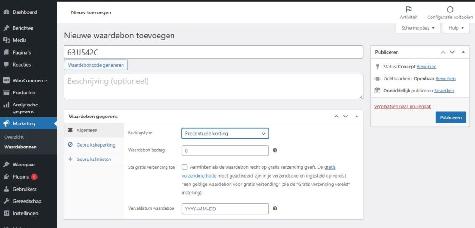This screenshot has width=475, height=228.
Task: Edit Zichtbaarheid via Bewerken link
Action: [445, 79]
